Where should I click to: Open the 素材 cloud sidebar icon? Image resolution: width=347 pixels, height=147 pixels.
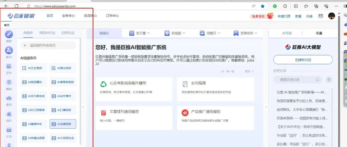click(9, 98)
